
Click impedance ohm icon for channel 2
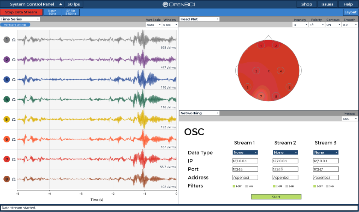(14, 60)
